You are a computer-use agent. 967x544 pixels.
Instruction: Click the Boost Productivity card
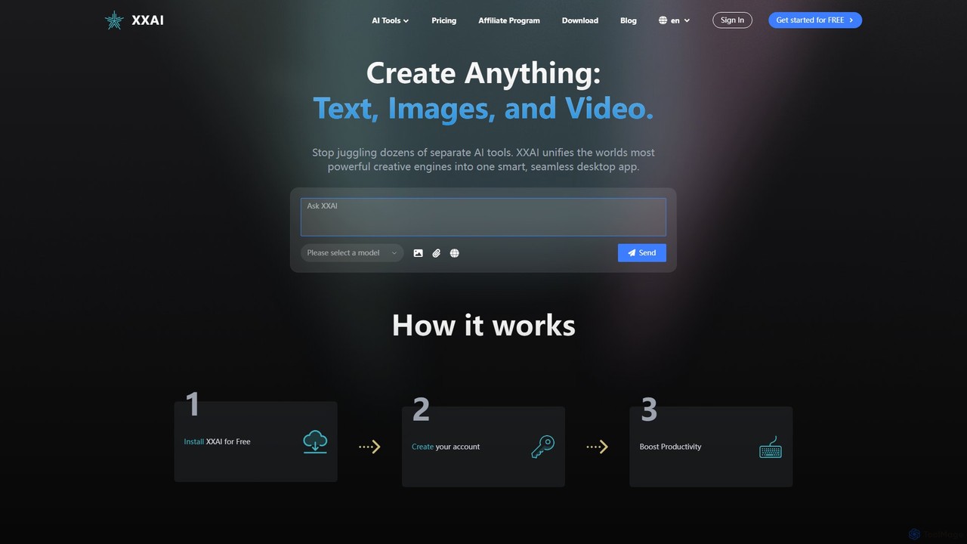click(711, 447)
